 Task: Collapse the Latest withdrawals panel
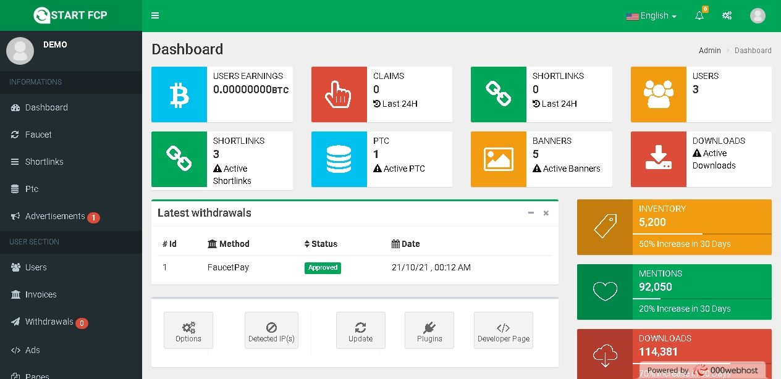tap(531, 213)
